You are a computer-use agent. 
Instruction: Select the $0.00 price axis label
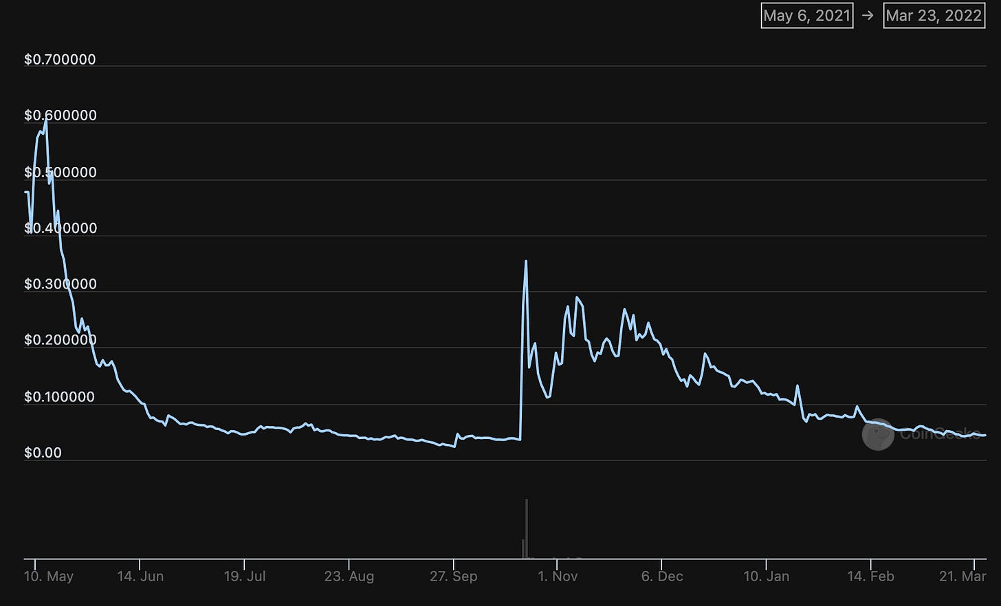tap(43, 453)
